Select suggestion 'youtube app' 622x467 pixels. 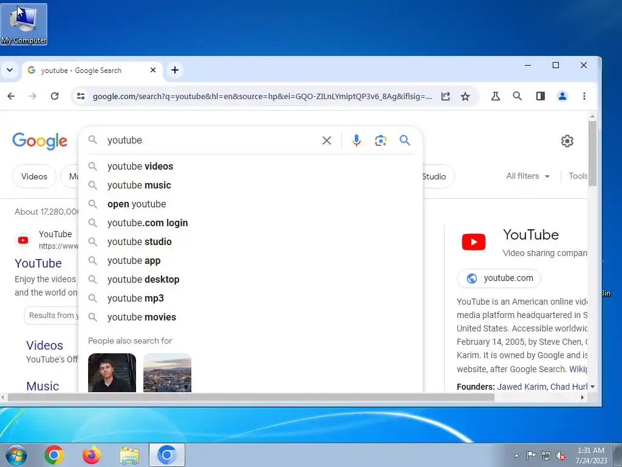coord(251,261)
